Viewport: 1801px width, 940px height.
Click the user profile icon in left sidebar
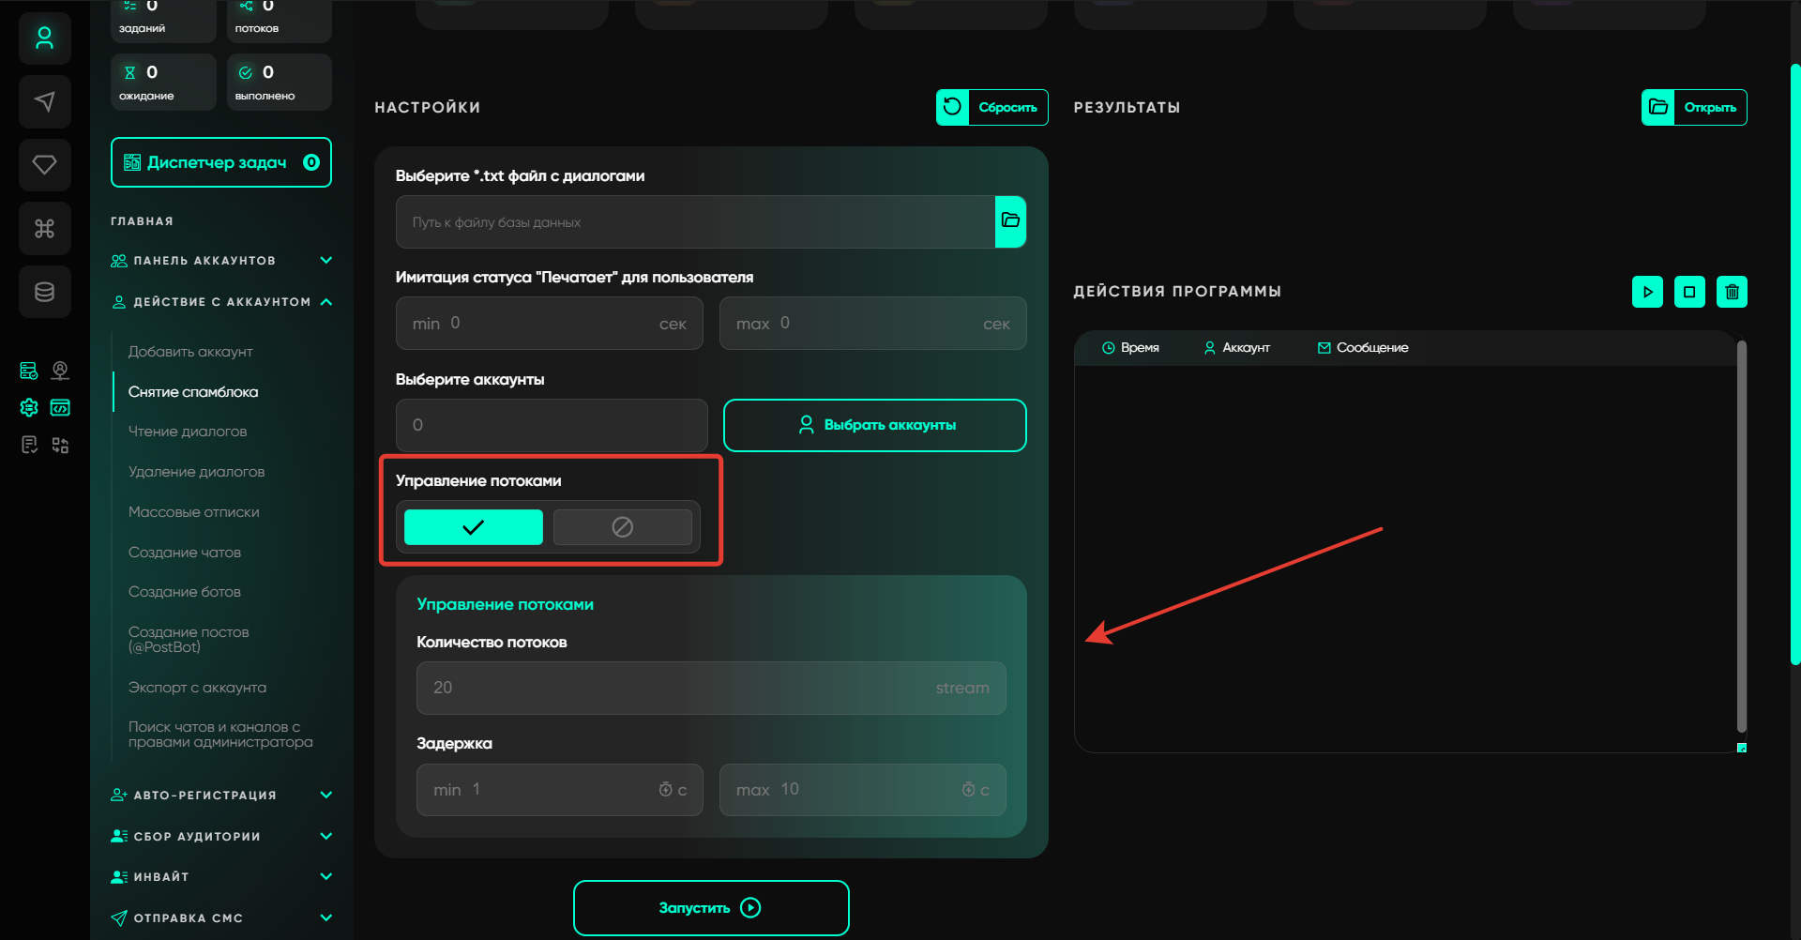click(x=44, y=38)
